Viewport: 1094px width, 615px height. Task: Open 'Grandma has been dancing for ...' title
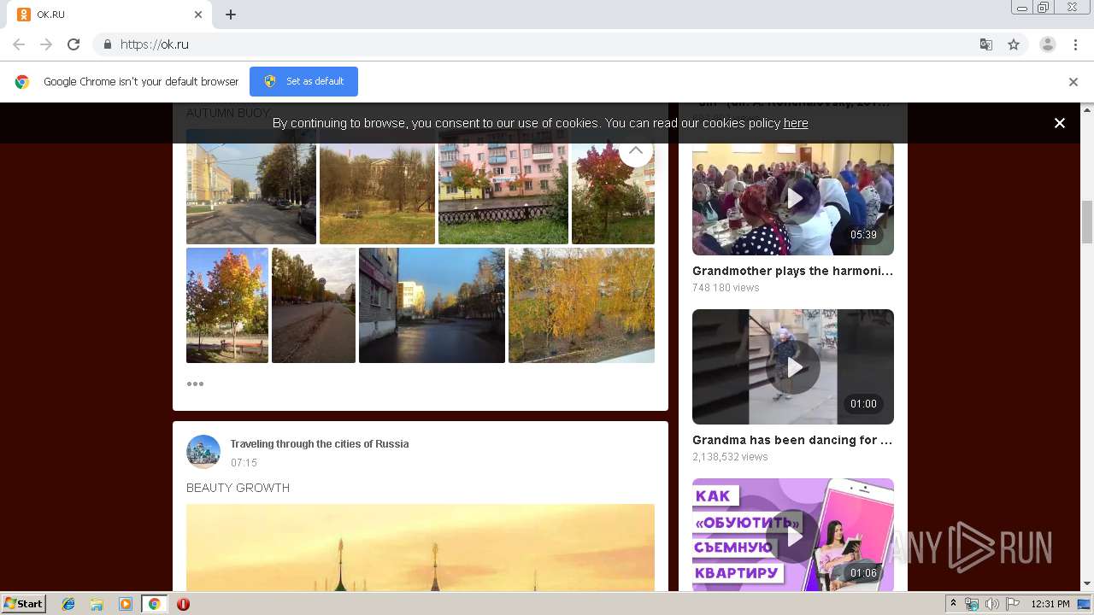click(792, 440)
